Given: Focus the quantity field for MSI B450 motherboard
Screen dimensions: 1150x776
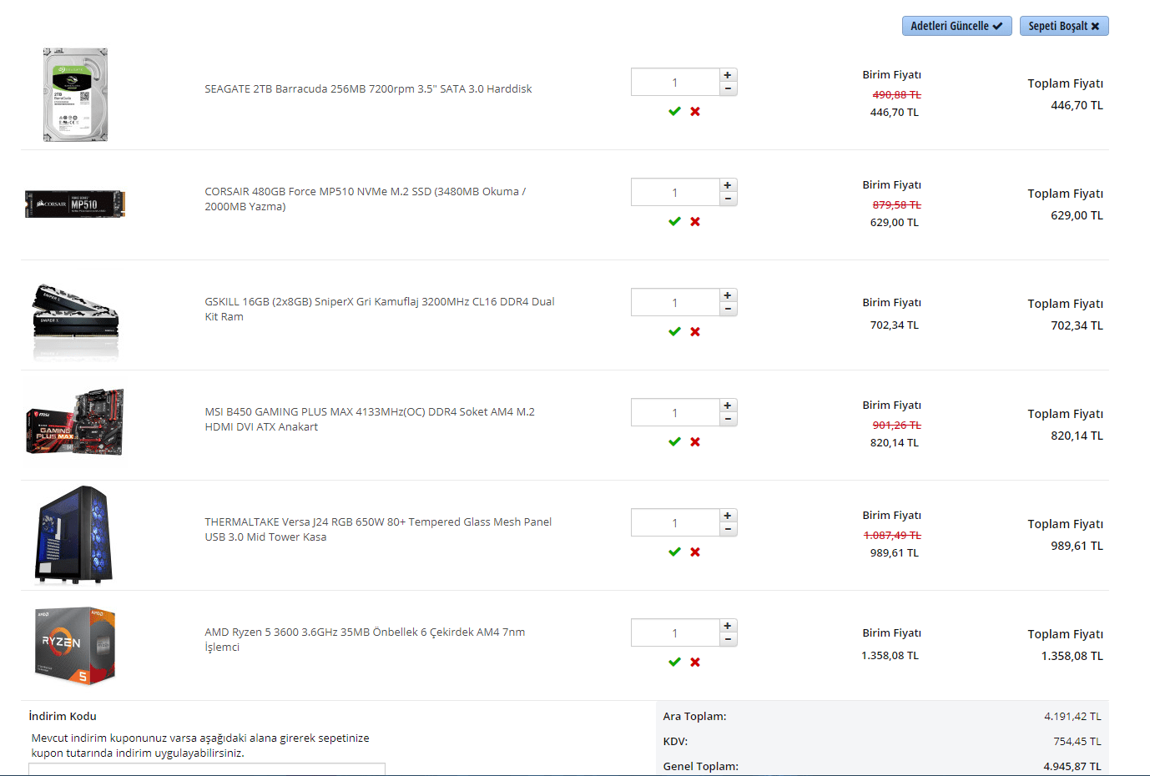Looking at the screenshot, I should pos(675,412).
